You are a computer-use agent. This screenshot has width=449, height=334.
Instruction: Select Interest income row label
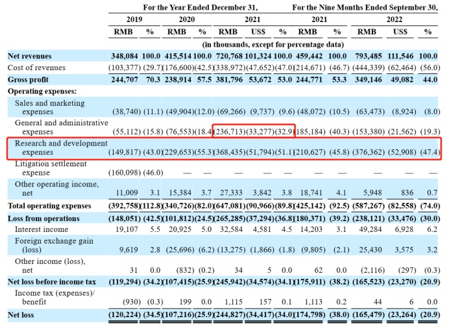click(42, 229)
